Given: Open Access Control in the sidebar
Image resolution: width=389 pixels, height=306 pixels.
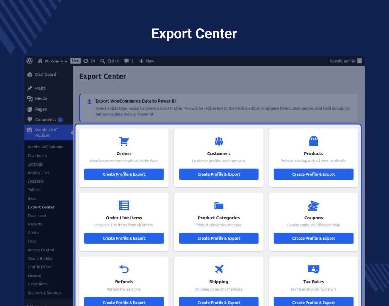Looking at the screenshot, I should [41, 250].
